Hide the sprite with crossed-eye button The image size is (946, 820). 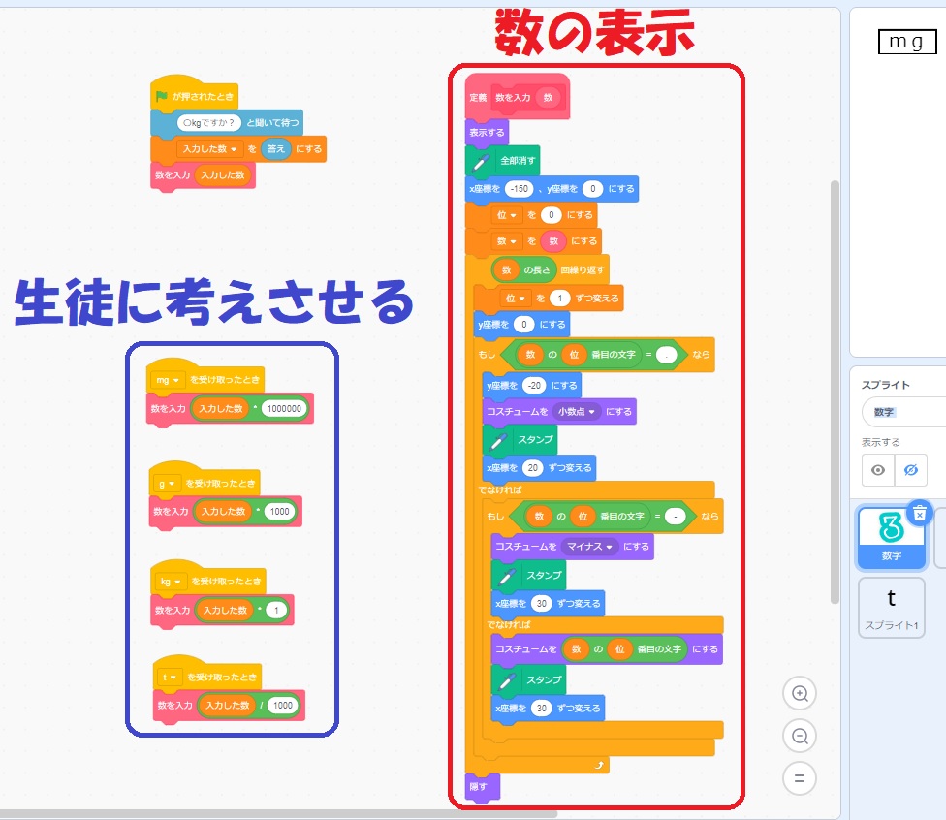point(911,470)
